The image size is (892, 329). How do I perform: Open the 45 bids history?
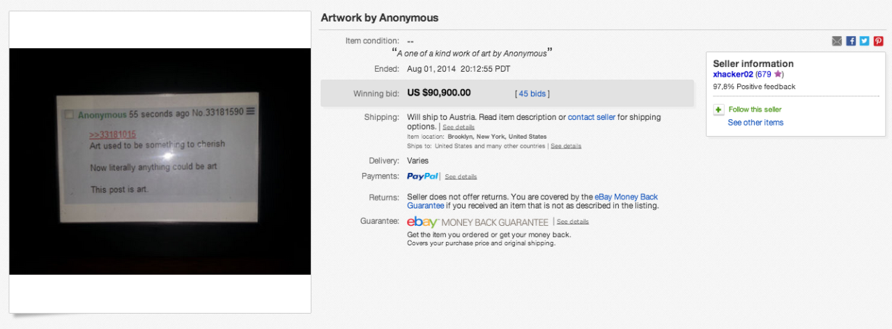[x=532, y=93]
